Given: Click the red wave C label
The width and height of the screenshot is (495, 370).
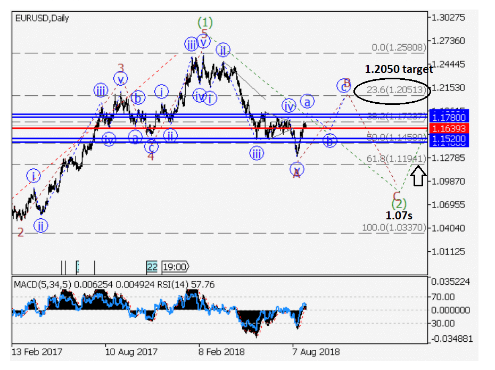Looking at the screenshot, I should click(397, 194).
